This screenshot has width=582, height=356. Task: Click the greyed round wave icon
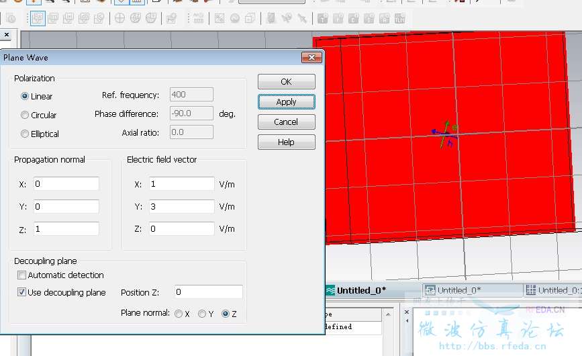tap(234, 18)
